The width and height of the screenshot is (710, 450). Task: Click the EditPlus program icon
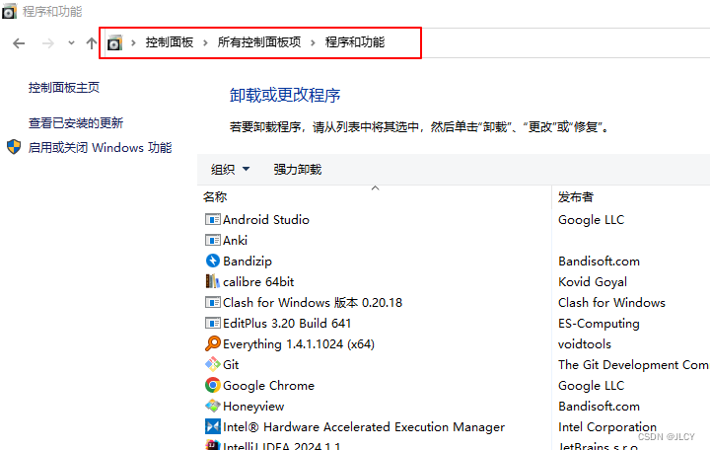click(x=213, y=323)
